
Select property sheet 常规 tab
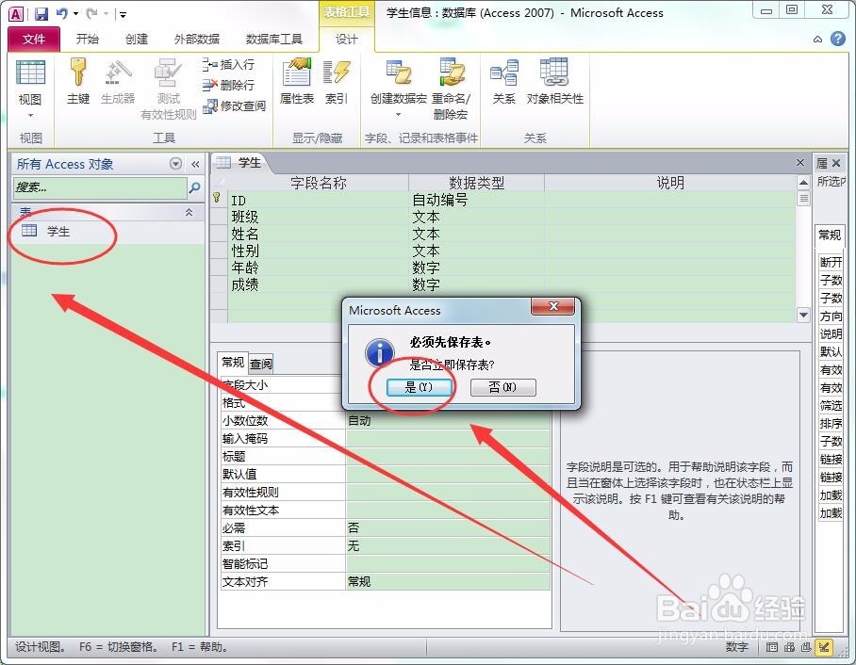point(830,235)
